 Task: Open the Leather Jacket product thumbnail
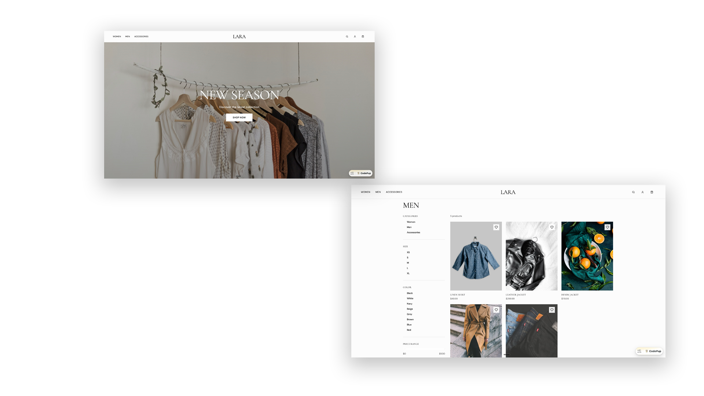click(x=531, y=256)
